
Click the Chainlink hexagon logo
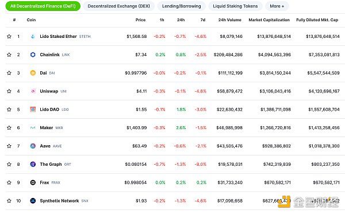click(33, 55)
